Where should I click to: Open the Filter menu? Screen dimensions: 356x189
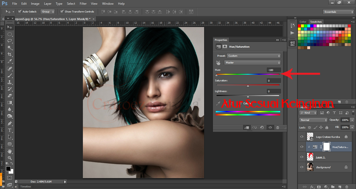pyautogui.click(x=83, y=3)
